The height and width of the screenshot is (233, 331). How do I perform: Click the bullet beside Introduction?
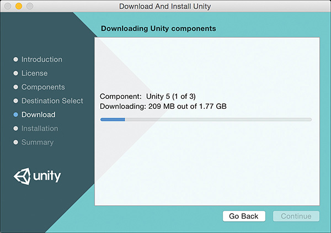point(15,60)
